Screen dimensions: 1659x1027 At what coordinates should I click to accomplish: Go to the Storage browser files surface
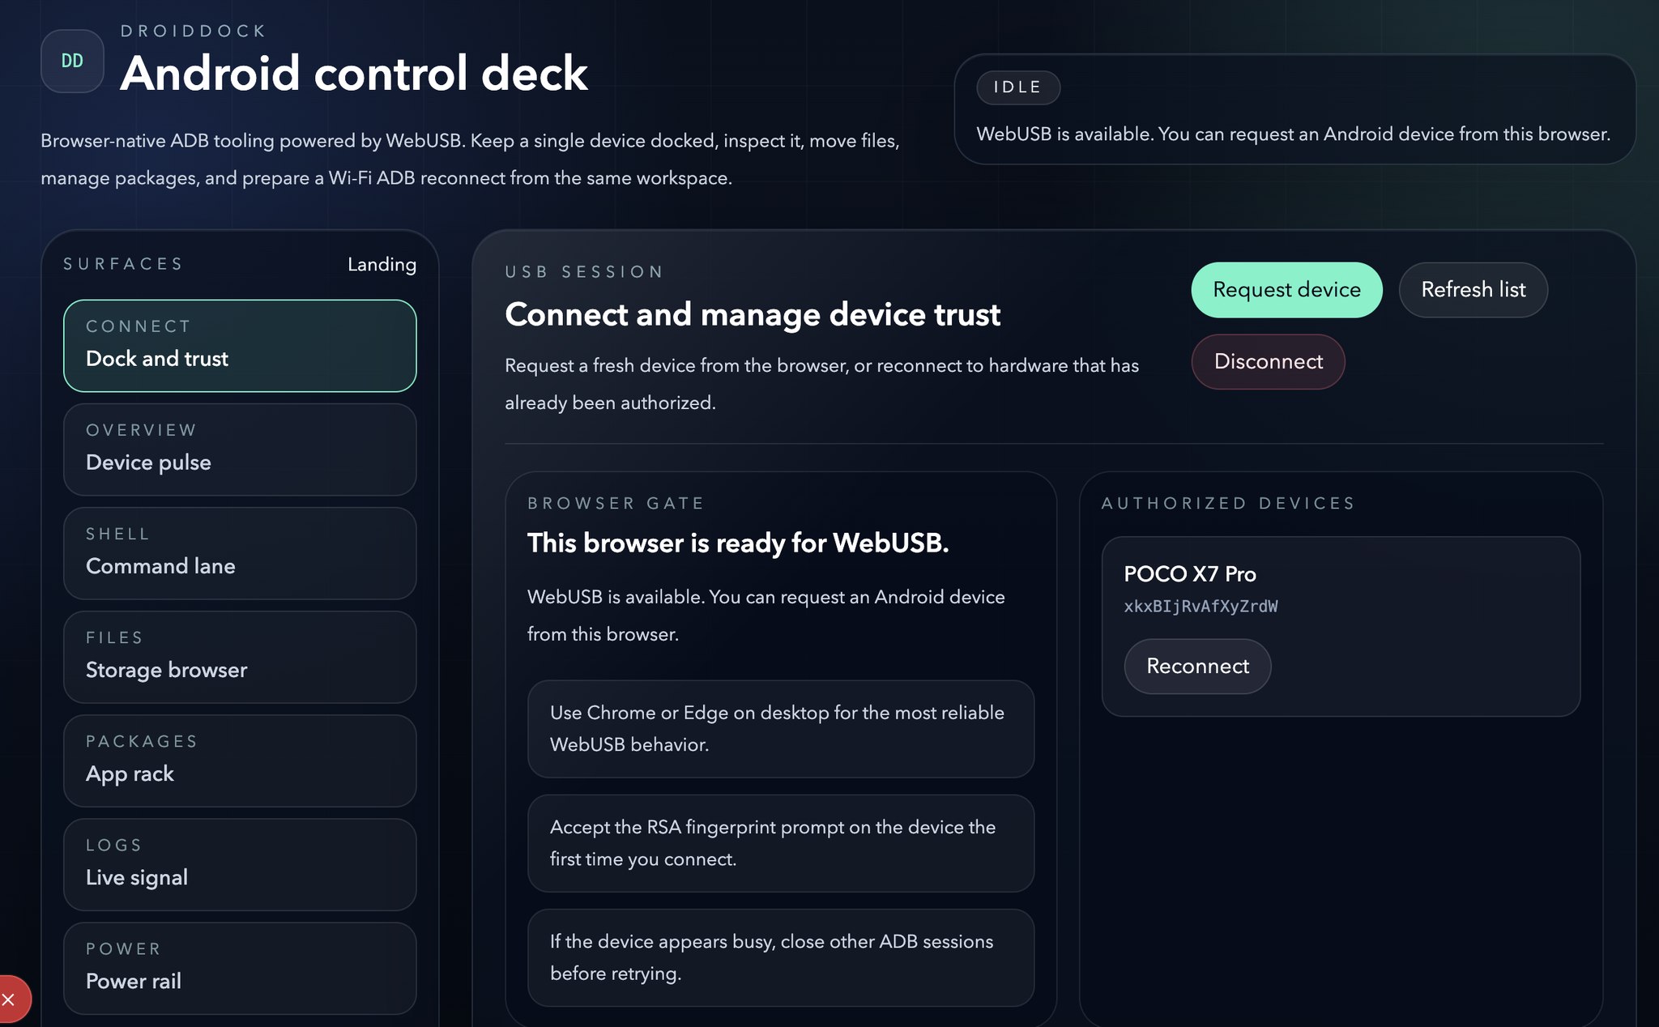point(240,657)
